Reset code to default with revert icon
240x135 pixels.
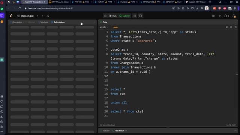click(x=235, y=27)
